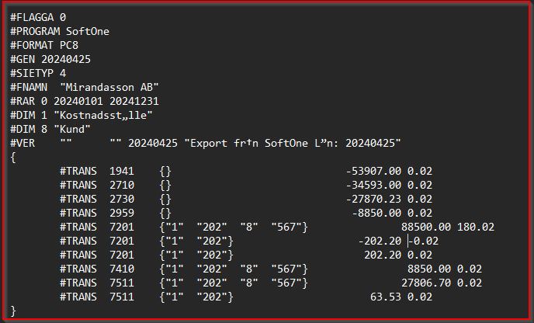Screen dimensions: 534x323
Task: Click the #PROGRAM SoftOne text
Action: pos(60,31)
